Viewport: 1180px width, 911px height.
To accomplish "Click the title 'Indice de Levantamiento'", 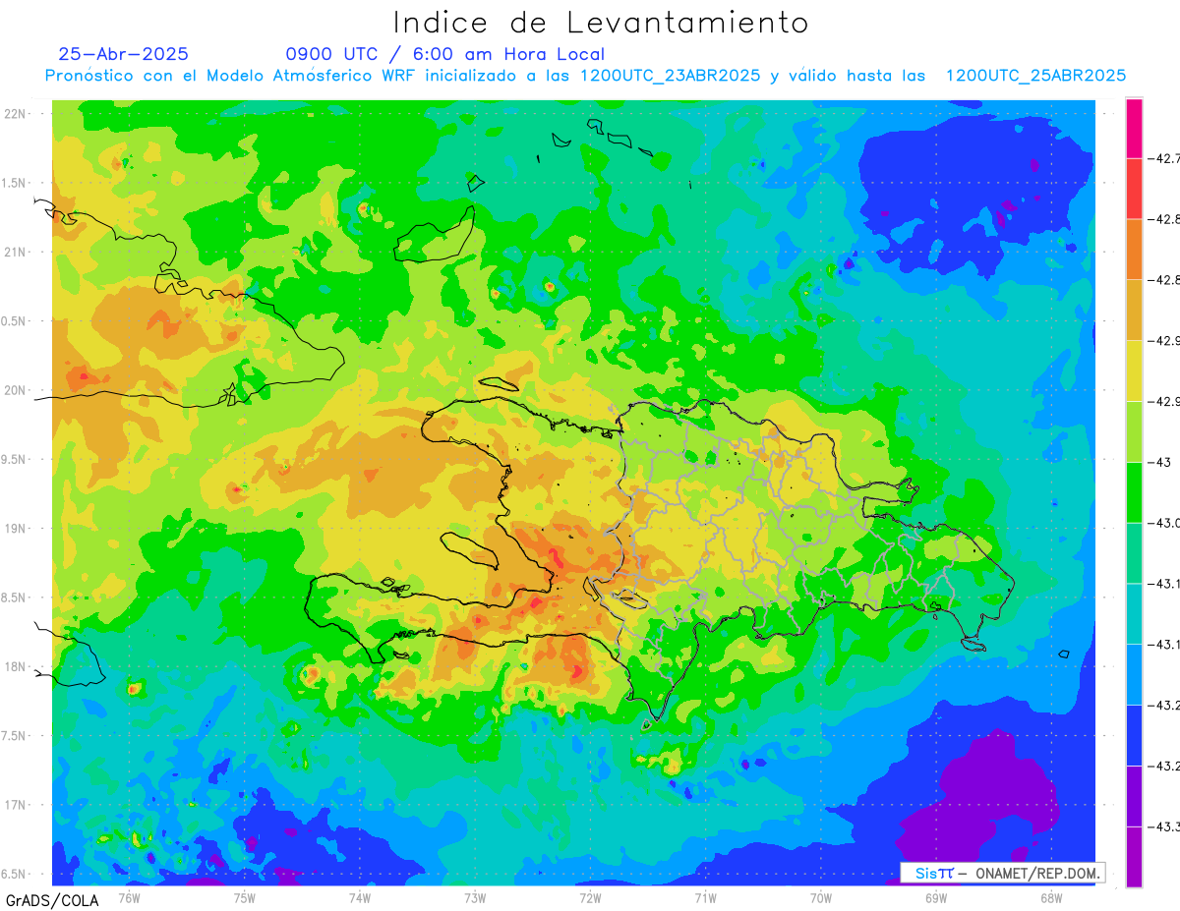I will 600,23.
